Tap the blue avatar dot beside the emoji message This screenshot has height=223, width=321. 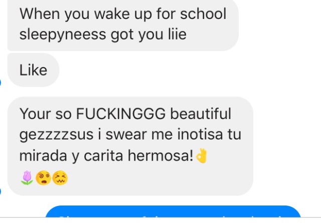point(1,191)
